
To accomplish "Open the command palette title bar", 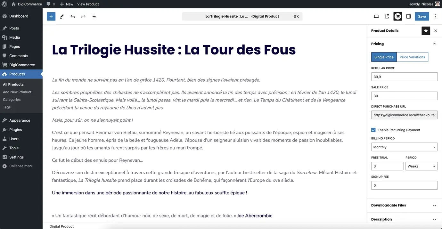I will tap(242, 16).
